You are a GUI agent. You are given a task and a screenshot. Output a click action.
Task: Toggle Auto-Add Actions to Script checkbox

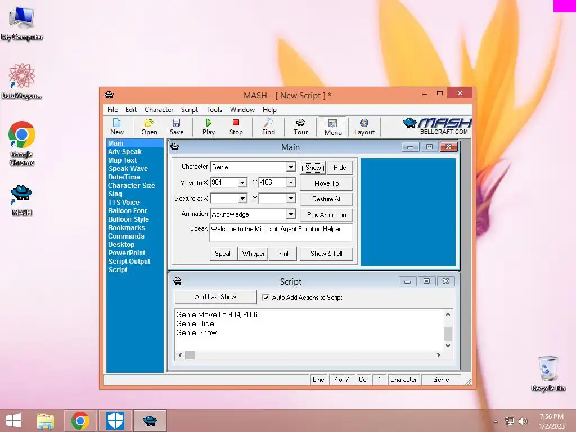pos(265,298)
